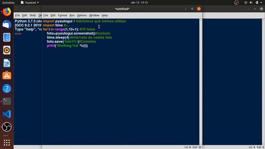
Task: Launch LibreOffice Writer from the dock
Action: pyautogui.click(x=7, y=63)
